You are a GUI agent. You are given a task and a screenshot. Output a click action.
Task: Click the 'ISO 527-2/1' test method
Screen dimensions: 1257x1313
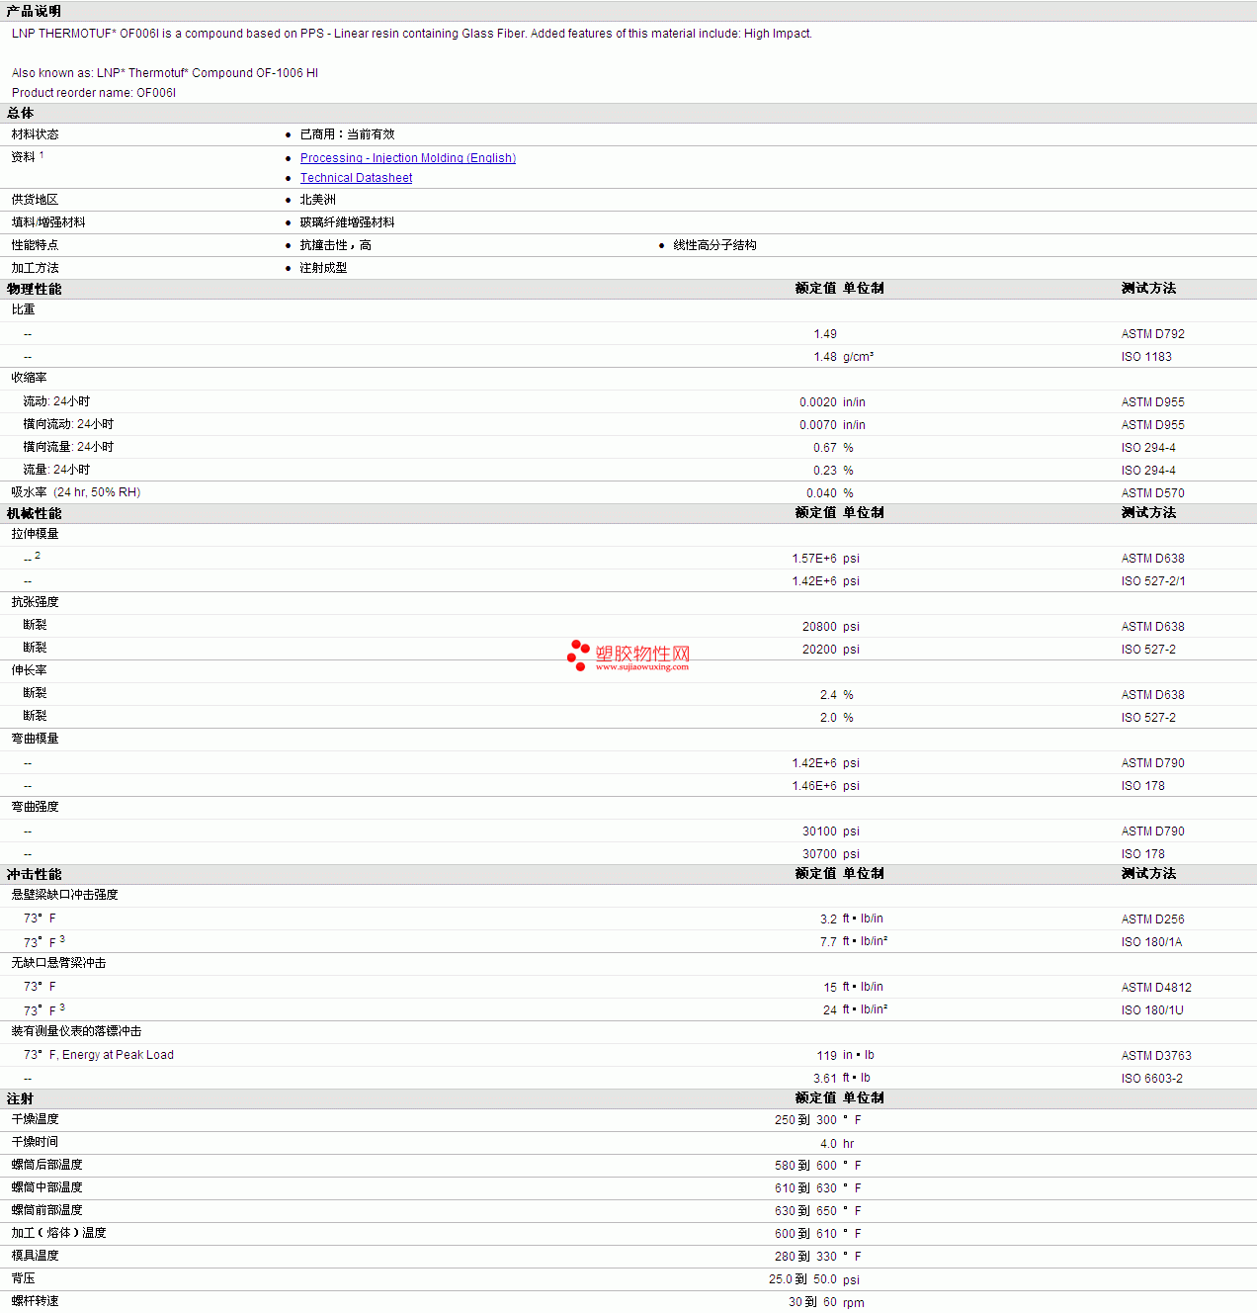(x=1153, y=581)
